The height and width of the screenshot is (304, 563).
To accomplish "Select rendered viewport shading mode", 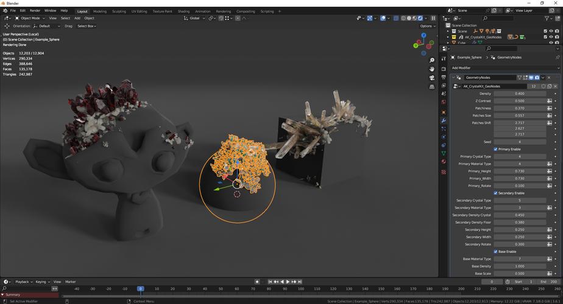I will (x=420, y=18).
